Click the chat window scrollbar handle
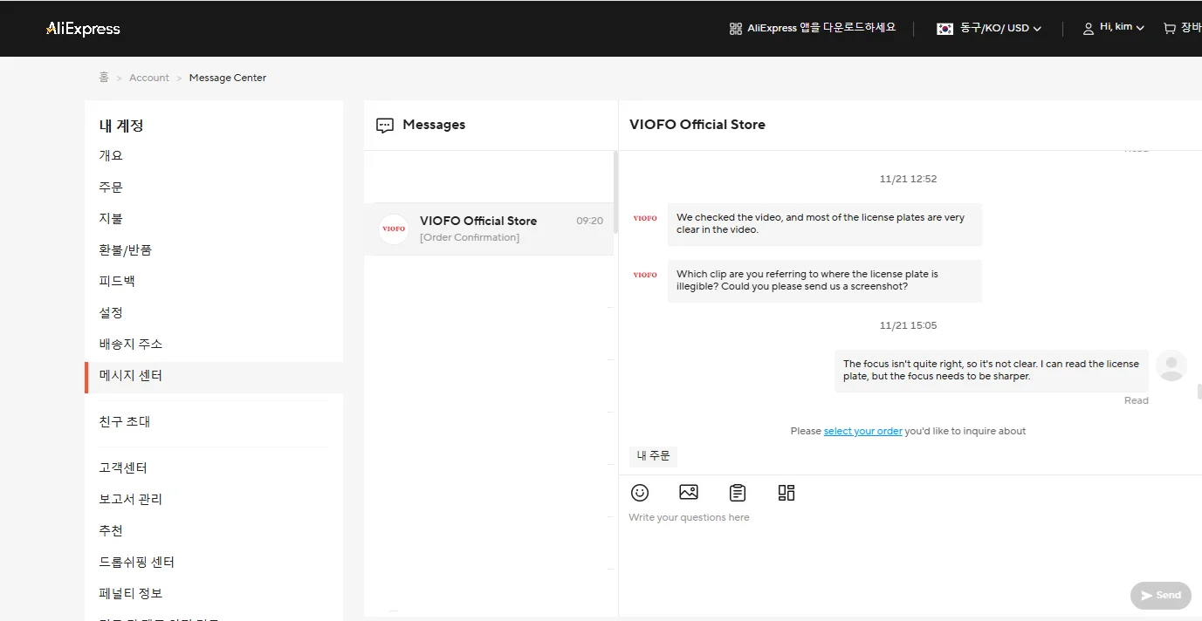This screenshot has height=621, width=1202. [x=1199, y=392]
